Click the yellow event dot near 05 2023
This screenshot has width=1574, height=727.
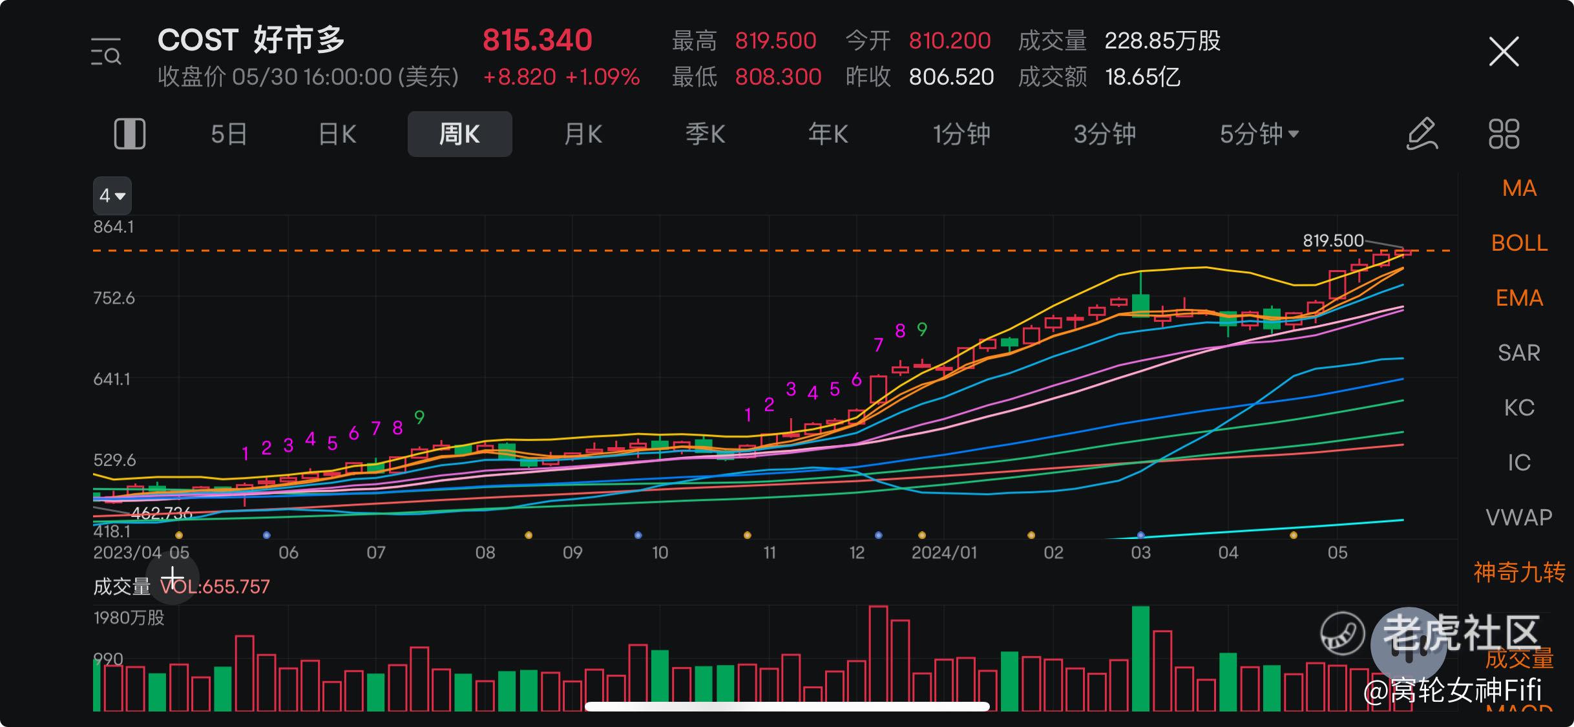point(179,535)
